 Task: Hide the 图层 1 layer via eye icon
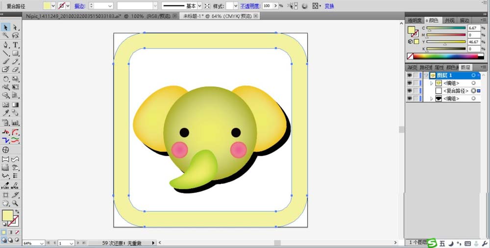pyautogui.click(x=409, y=75)
